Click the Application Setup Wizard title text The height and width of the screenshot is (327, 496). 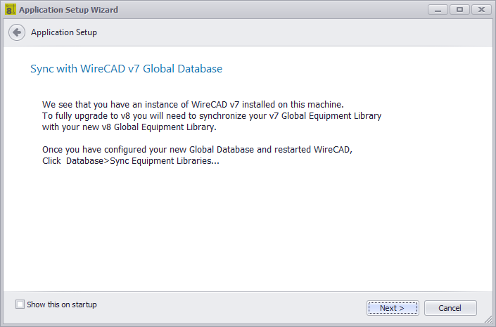click(x=68, y=10)
